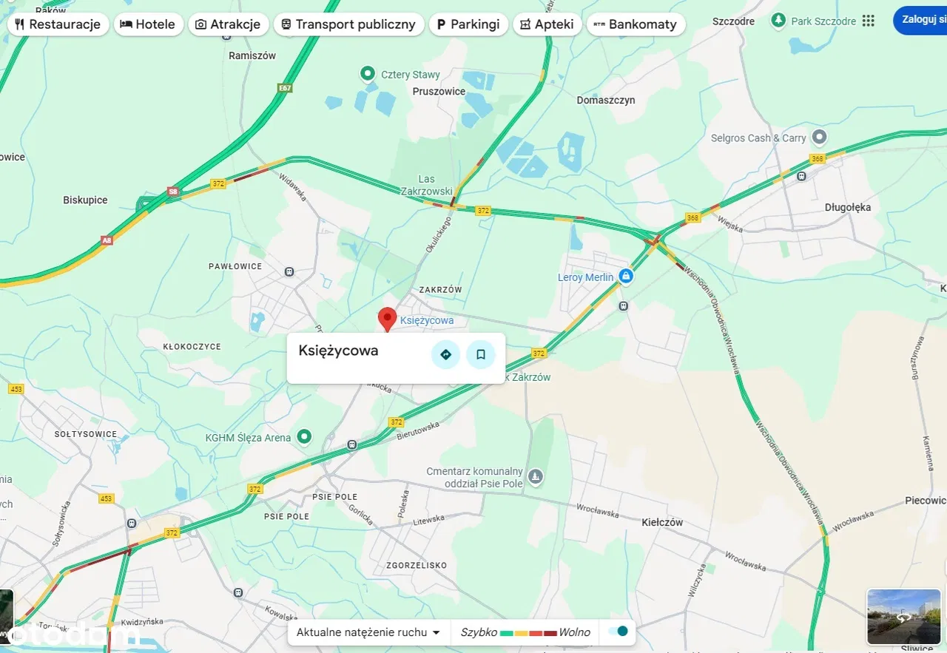
Task: Save Księżycowa with the bookmark icon
Action: [x=480, y=354]
